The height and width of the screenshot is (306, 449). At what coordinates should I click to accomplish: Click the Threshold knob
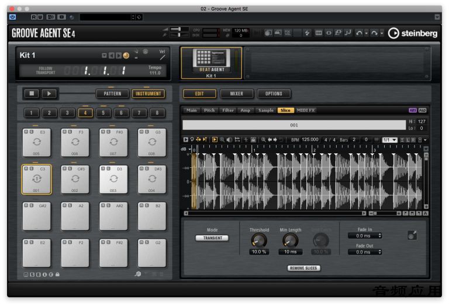pyautogui.click(x=259, y=240)
